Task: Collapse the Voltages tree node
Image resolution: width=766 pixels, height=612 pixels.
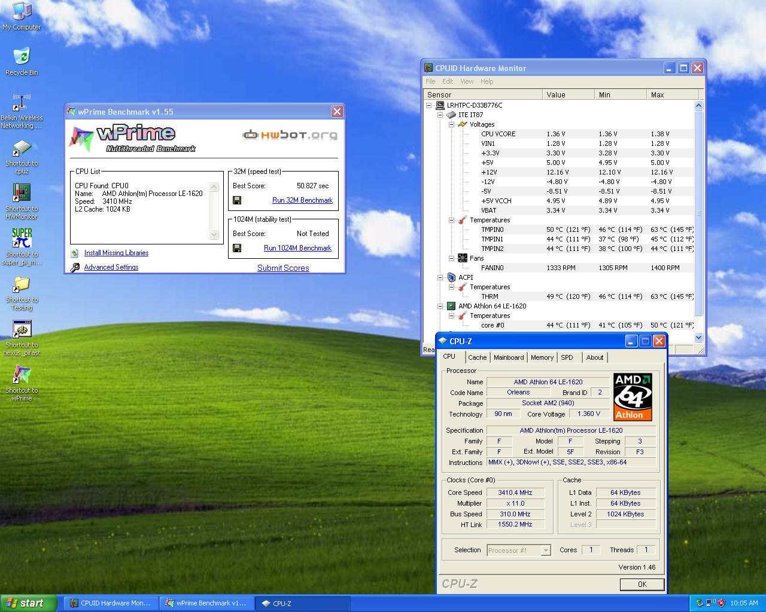Action: pyautogui.click(x=452, y=124)
